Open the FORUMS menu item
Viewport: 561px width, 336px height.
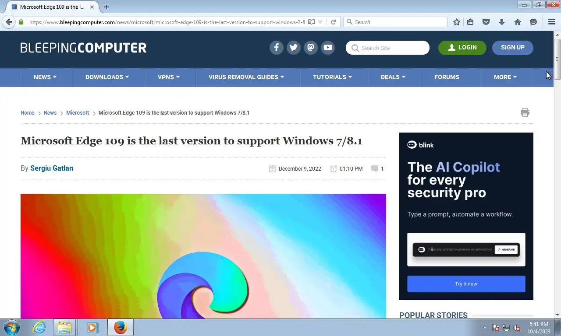pyautogui.click(x=447, y=77)
